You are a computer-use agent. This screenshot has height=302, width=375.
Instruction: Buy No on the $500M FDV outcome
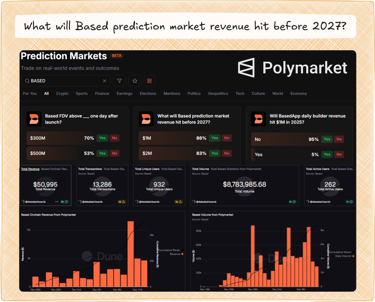(x=115, y=153)
